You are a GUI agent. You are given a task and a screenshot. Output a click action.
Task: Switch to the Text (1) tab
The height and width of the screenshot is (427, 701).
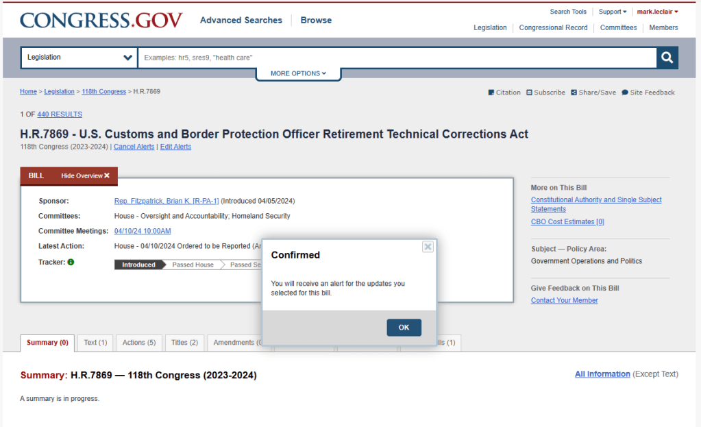[95, 343]
